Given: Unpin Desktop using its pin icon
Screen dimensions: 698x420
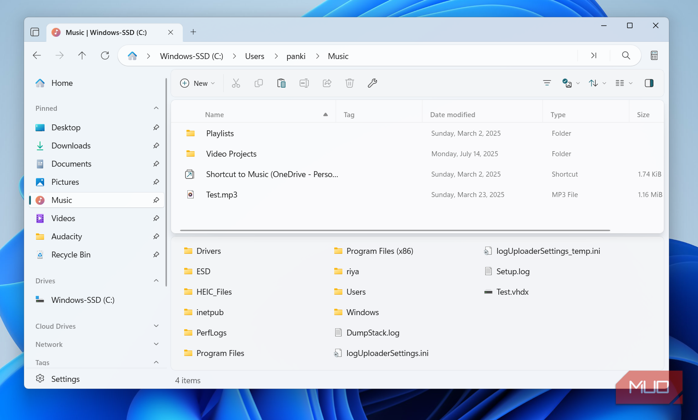Looking at the screenshot, I should pos(156,128).
